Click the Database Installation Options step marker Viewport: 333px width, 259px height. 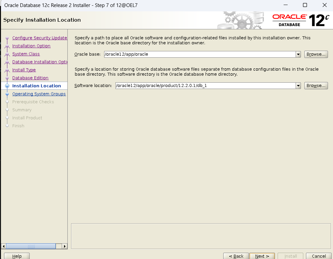pyautogui.click(x=7, y=62)
